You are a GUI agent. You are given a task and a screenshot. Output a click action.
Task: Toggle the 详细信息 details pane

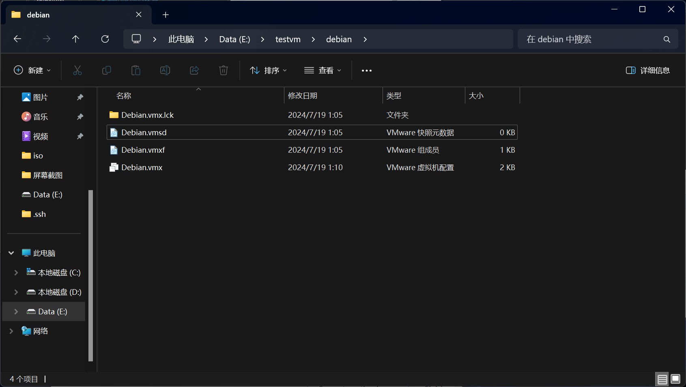(x=647, y=70)
